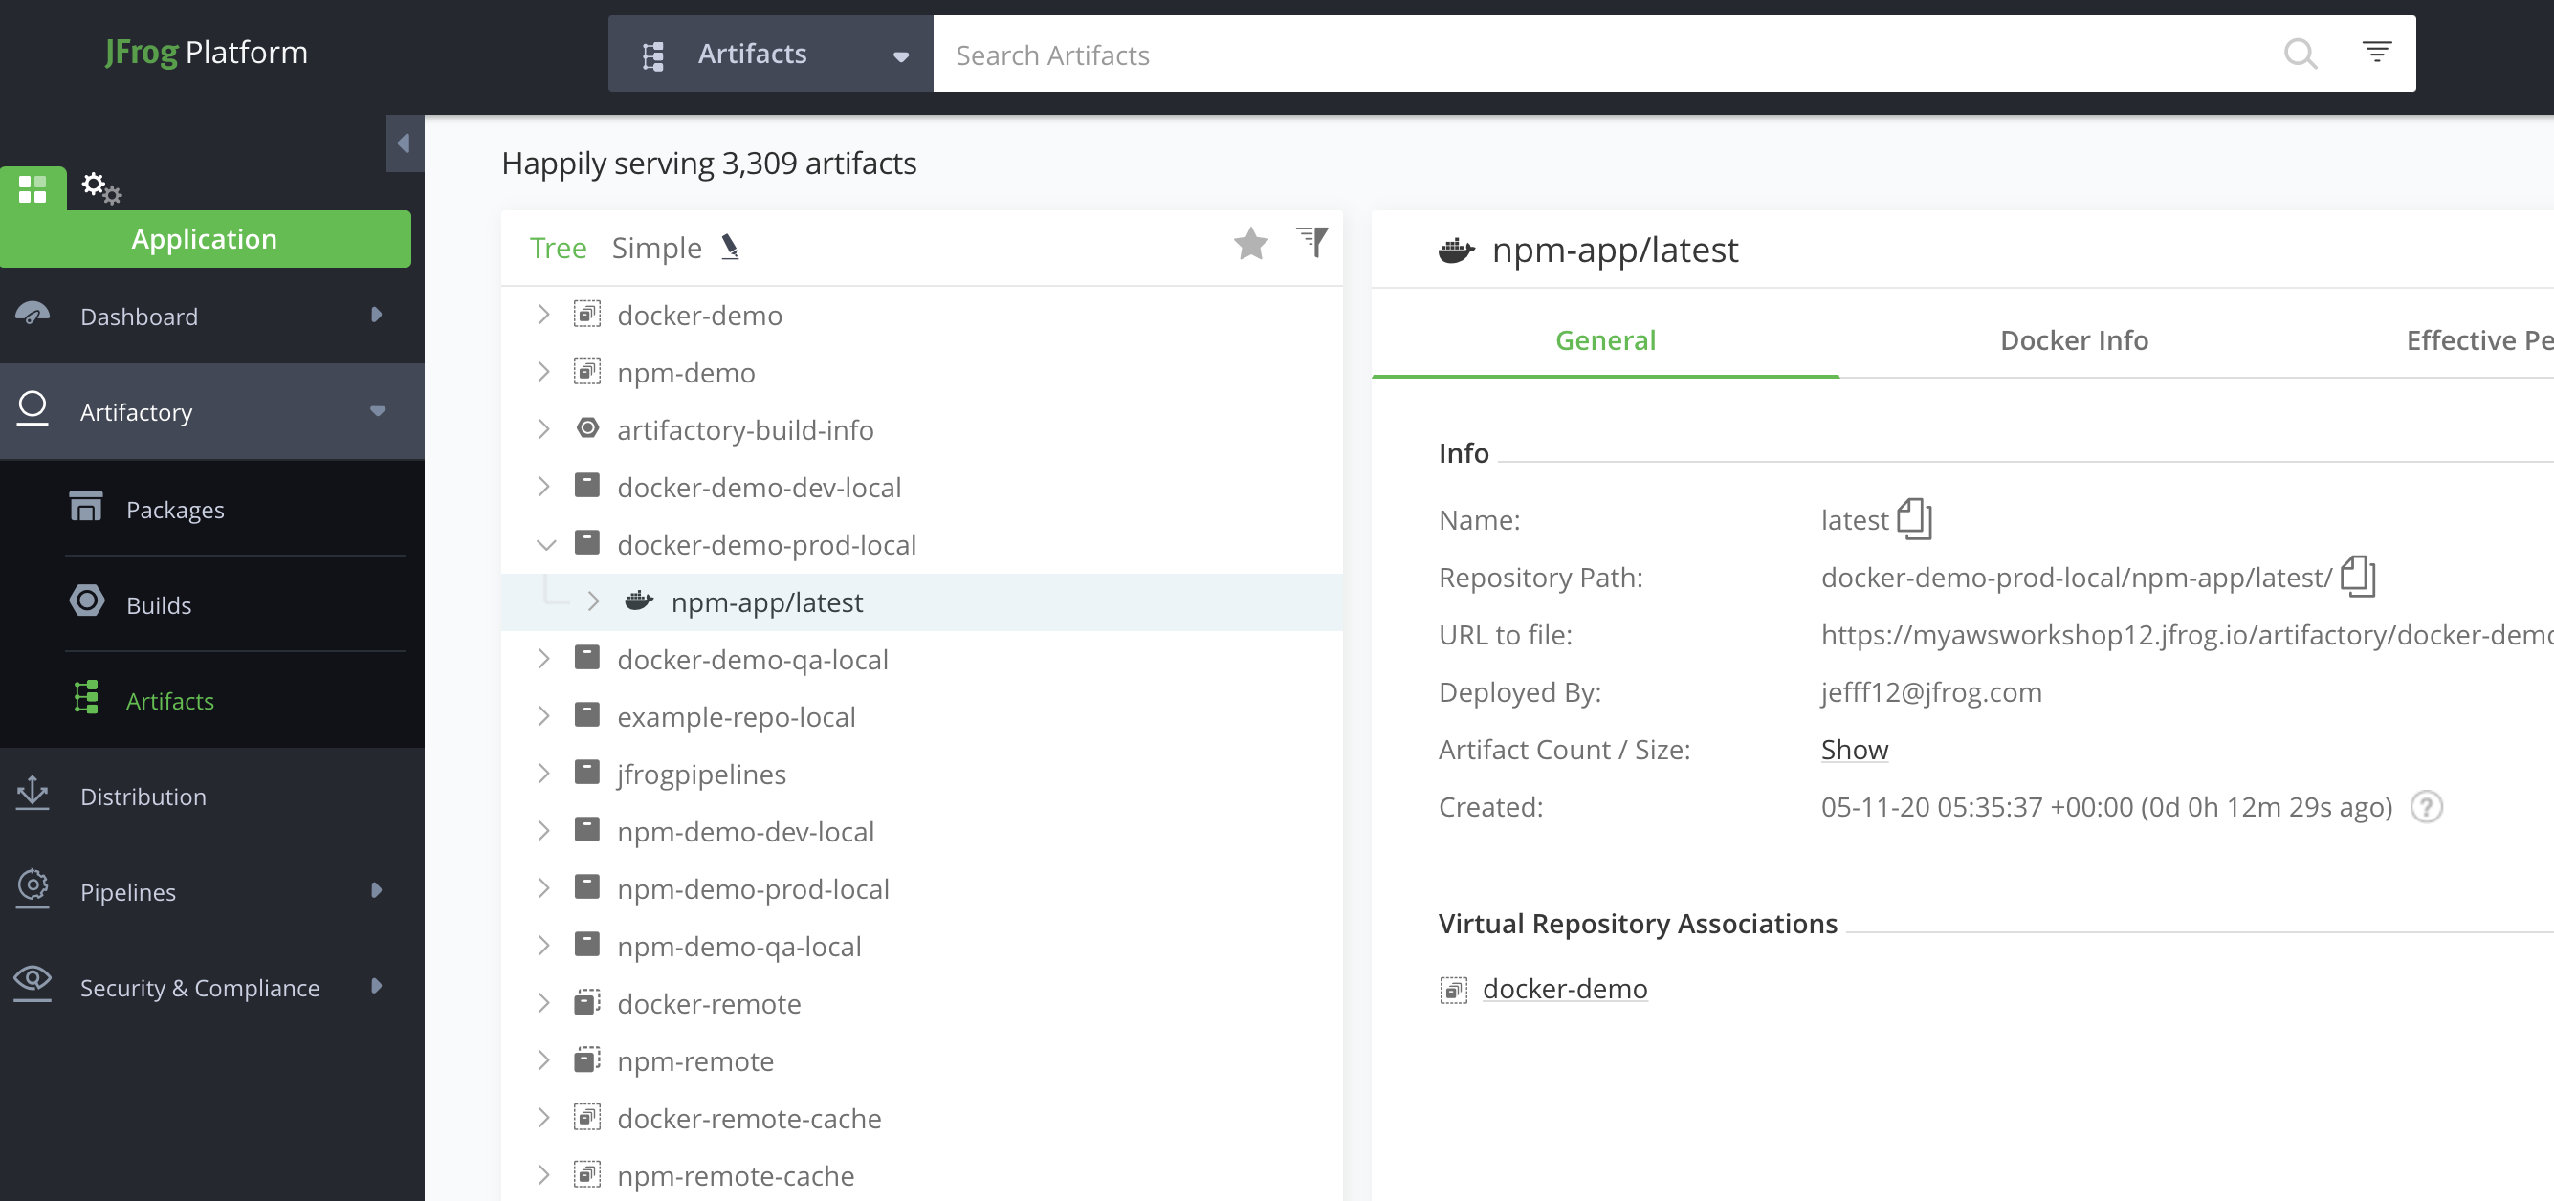The image size is (2554, 1201).
Task: Select docker-remote-cache in tree
Action: coord(749,1118)
